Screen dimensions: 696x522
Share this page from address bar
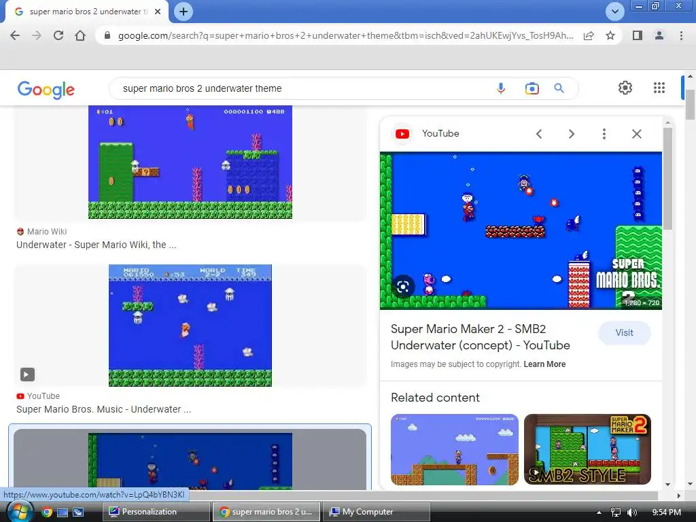[589, 35]
